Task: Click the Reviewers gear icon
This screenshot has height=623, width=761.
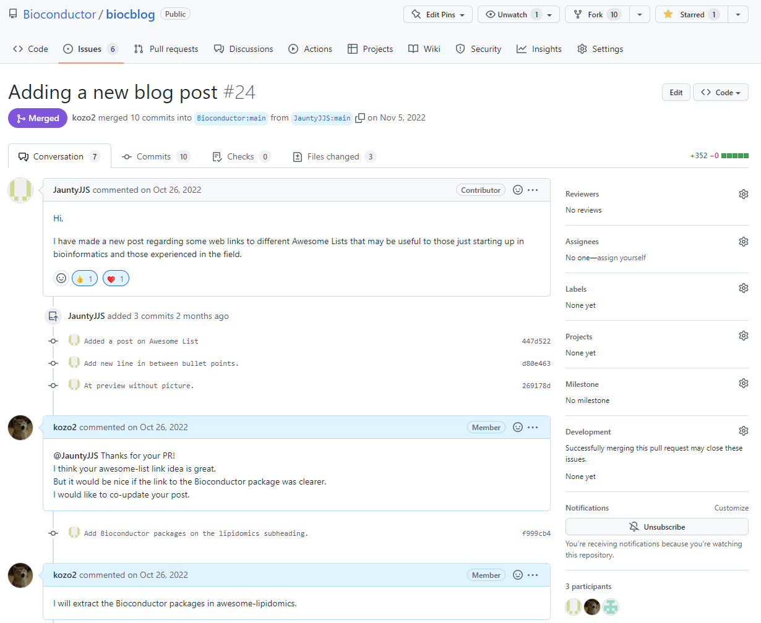Action: (x=743, y=194)
